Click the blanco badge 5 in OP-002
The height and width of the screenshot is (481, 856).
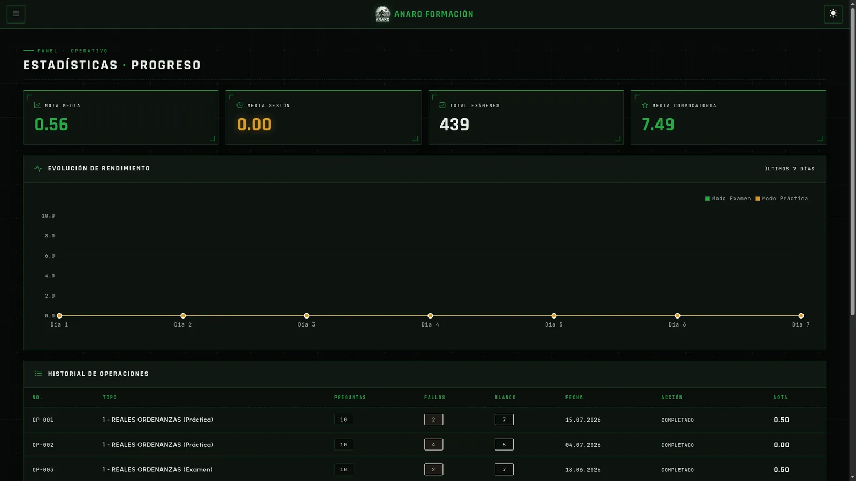(x=504, y=445)
